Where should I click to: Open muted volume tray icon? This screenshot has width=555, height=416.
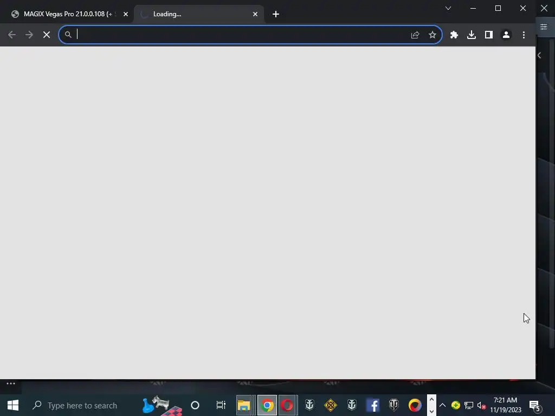(x=481, y=405)
